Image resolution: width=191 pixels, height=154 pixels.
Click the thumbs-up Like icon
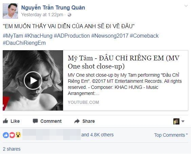(x=5, y=121)
